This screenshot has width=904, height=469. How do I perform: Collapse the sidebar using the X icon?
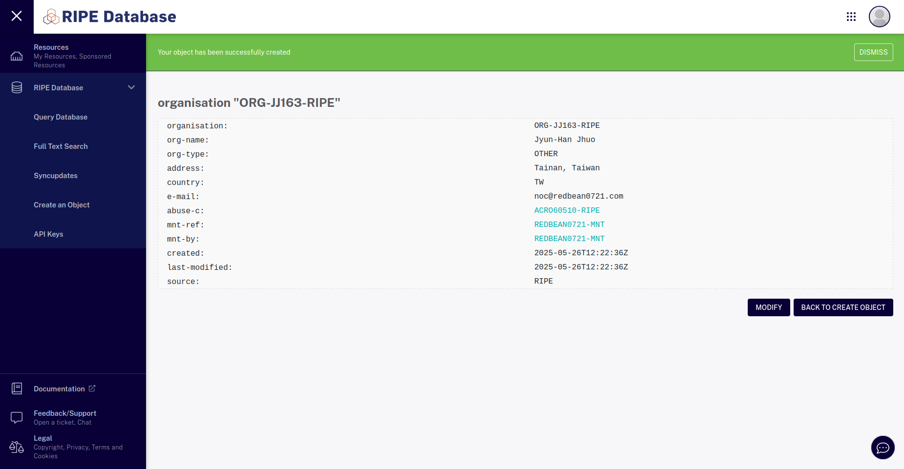point(16,16)
